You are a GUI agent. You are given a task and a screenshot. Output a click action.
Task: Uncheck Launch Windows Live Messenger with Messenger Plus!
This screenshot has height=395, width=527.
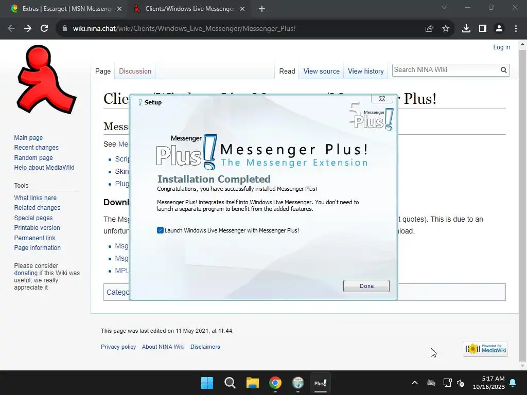(x=161, y=230)
